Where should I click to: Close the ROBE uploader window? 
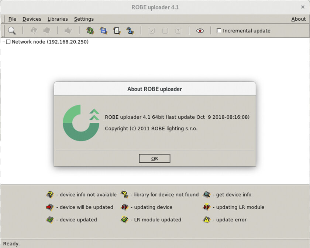303,7
